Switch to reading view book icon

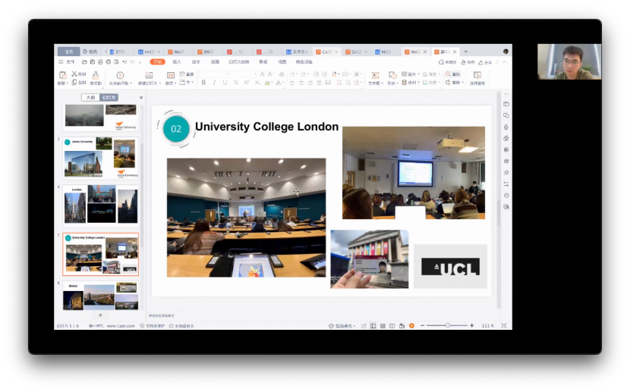(392, 325)
